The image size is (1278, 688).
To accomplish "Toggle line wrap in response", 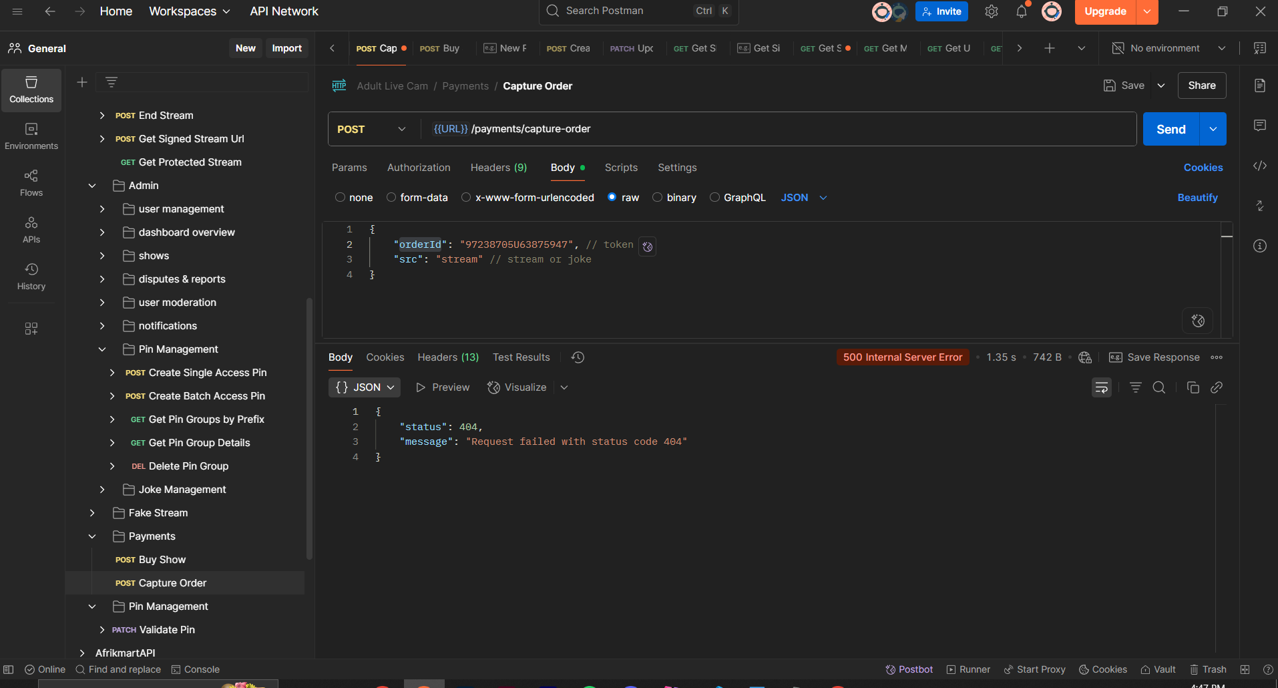I will 1102,387.
